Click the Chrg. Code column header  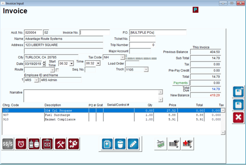coord(11,105)
